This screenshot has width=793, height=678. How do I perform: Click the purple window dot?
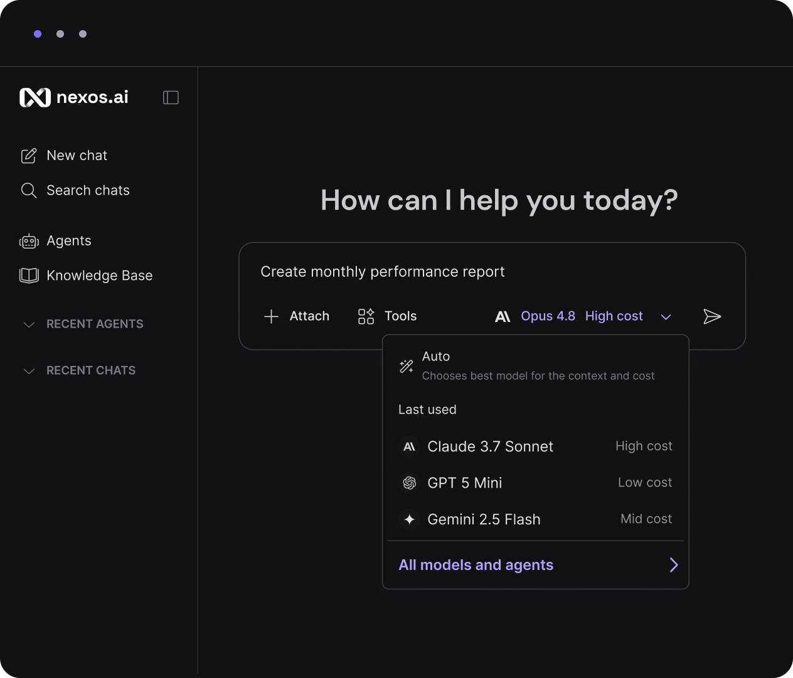[38, 34]
